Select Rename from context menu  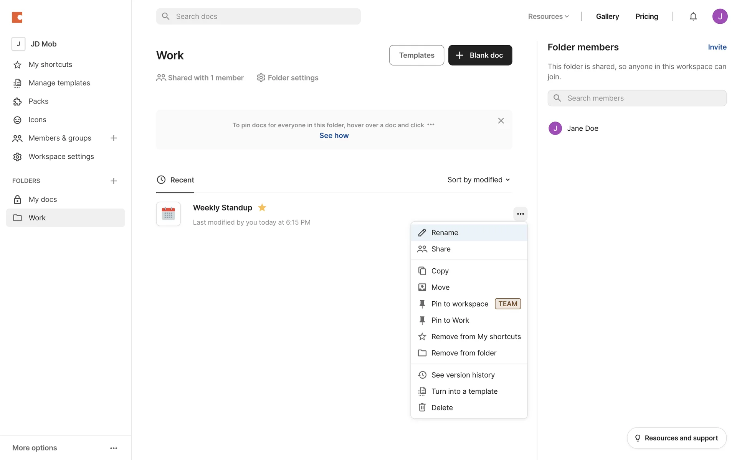click(x=445, y=233)
